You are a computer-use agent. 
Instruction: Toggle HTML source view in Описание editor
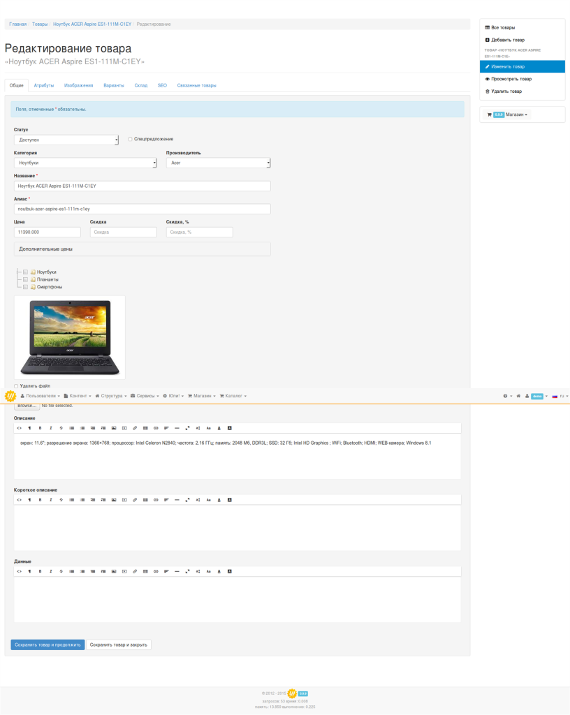click(x=19, y=428)
